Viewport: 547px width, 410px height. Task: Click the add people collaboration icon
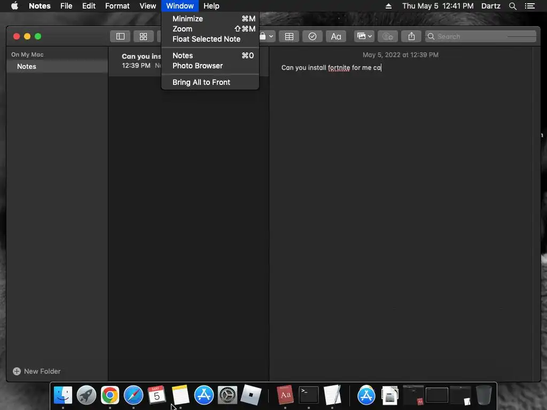click(x=388, y=36)
